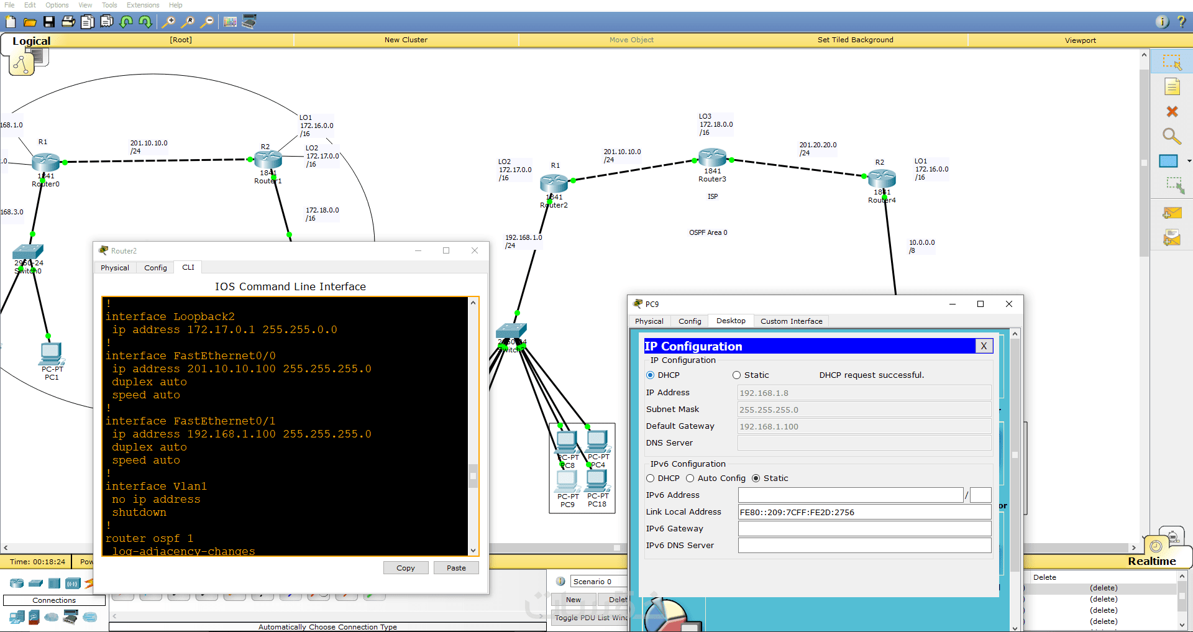Switch to Router2 CLI tab
The image size is (1193, 632).
click(x=188, y=267)
